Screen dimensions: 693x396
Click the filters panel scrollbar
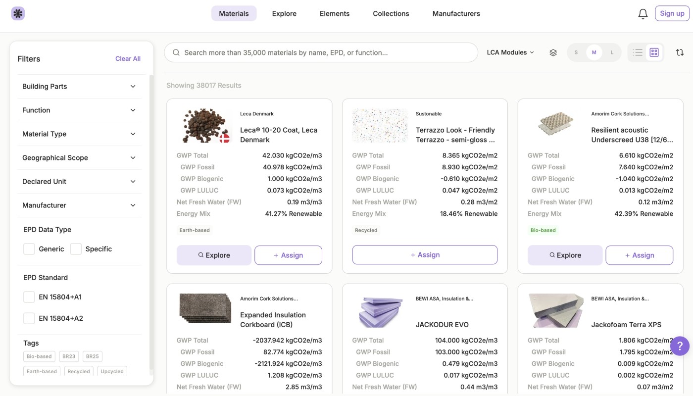pyautogui.click(x=151, y=223)
